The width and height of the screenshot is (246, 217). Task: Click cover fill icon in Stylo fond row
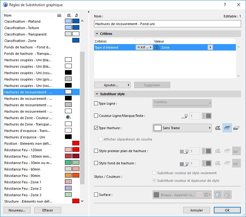(227, 163)
